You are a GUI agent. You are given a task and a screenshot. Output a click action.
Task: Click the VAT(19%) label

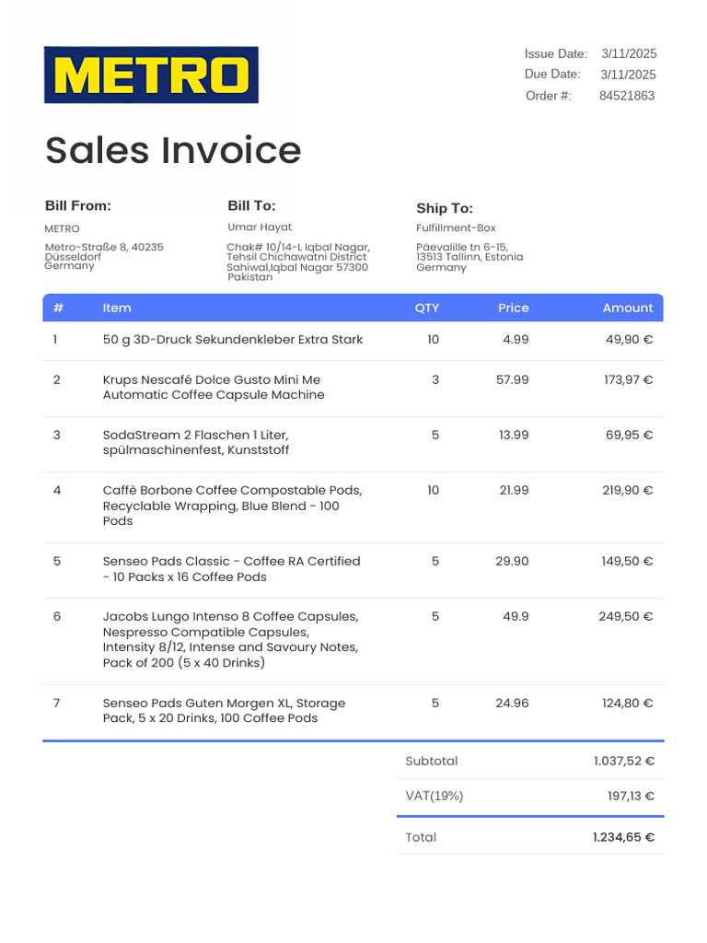point(435,796)
